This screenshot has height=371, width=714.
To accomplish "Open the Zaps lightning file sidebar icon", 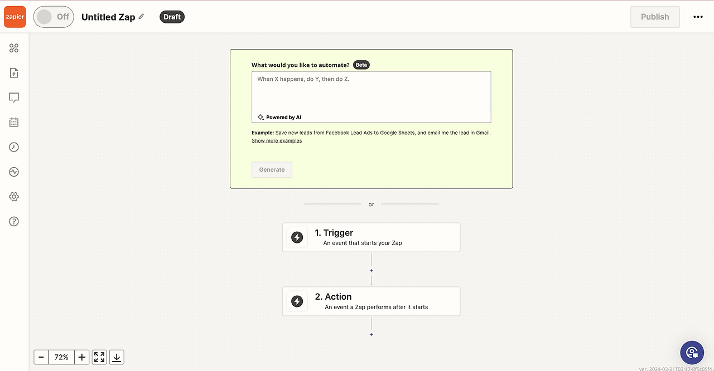I will point(14,73).
